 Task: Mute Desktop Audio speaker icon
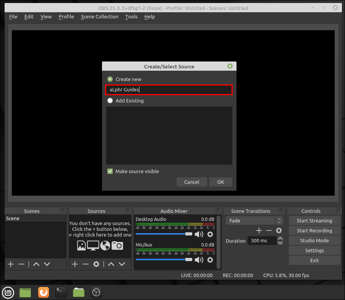tap(199, 234)
